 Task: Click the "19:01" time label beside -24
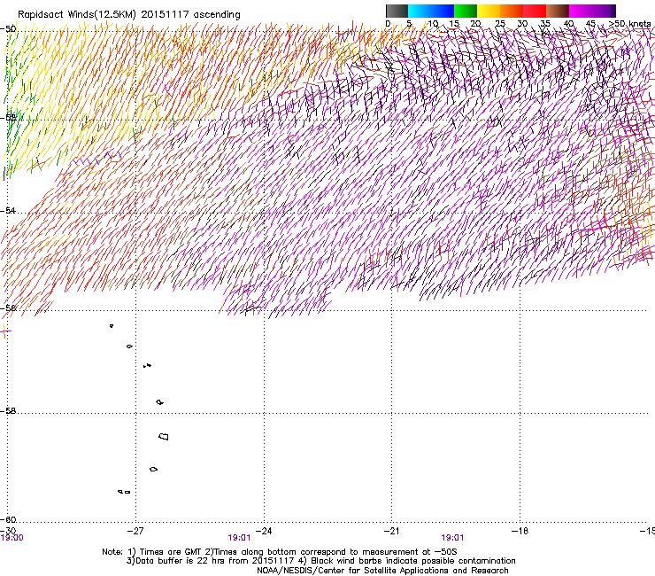click(x=239, y=538)
